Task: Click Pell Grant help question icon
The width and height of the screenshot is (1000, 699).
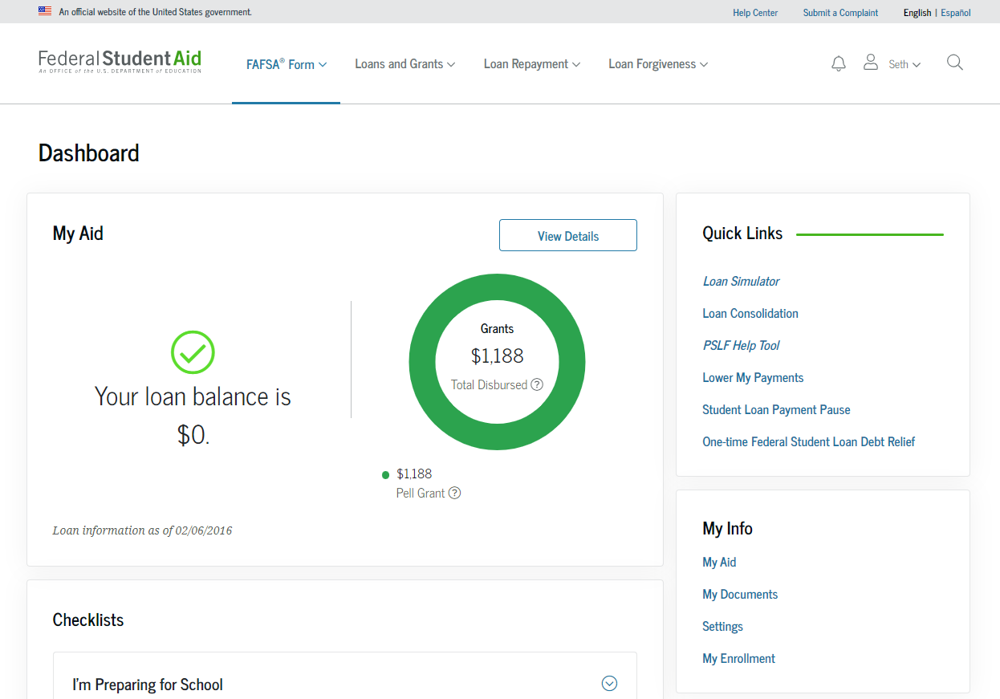Action: (454, 493)
